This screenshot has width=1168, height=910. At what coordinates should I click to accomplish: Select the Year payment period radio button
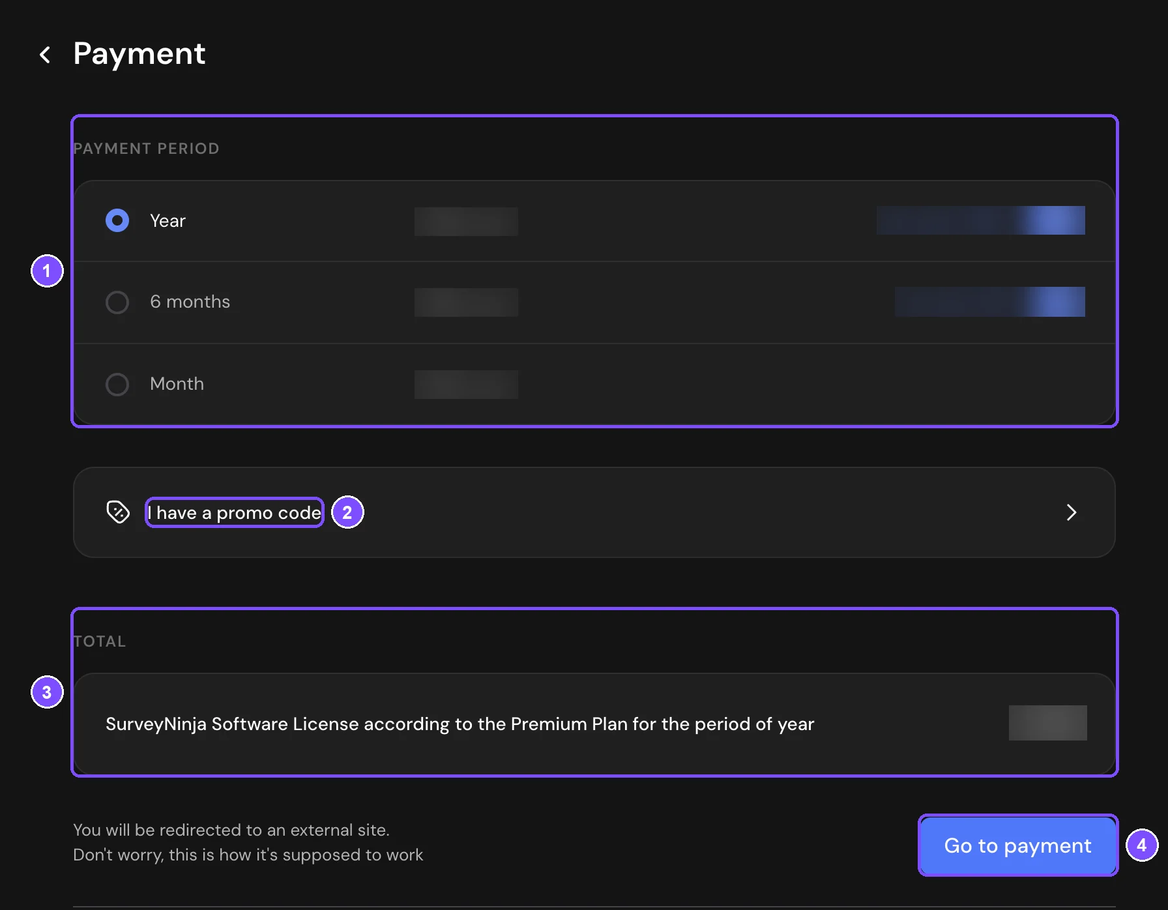[x=117, y=220]
